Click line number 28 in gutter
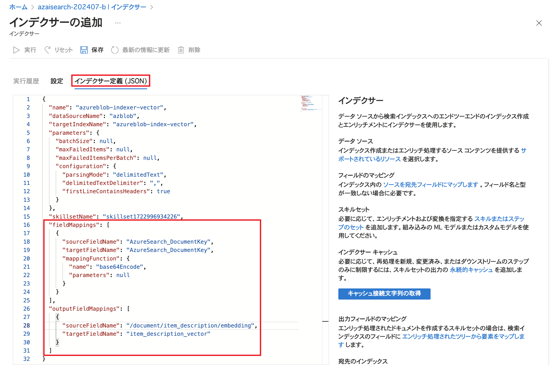The image size is (550, 365). click(27, 326)
